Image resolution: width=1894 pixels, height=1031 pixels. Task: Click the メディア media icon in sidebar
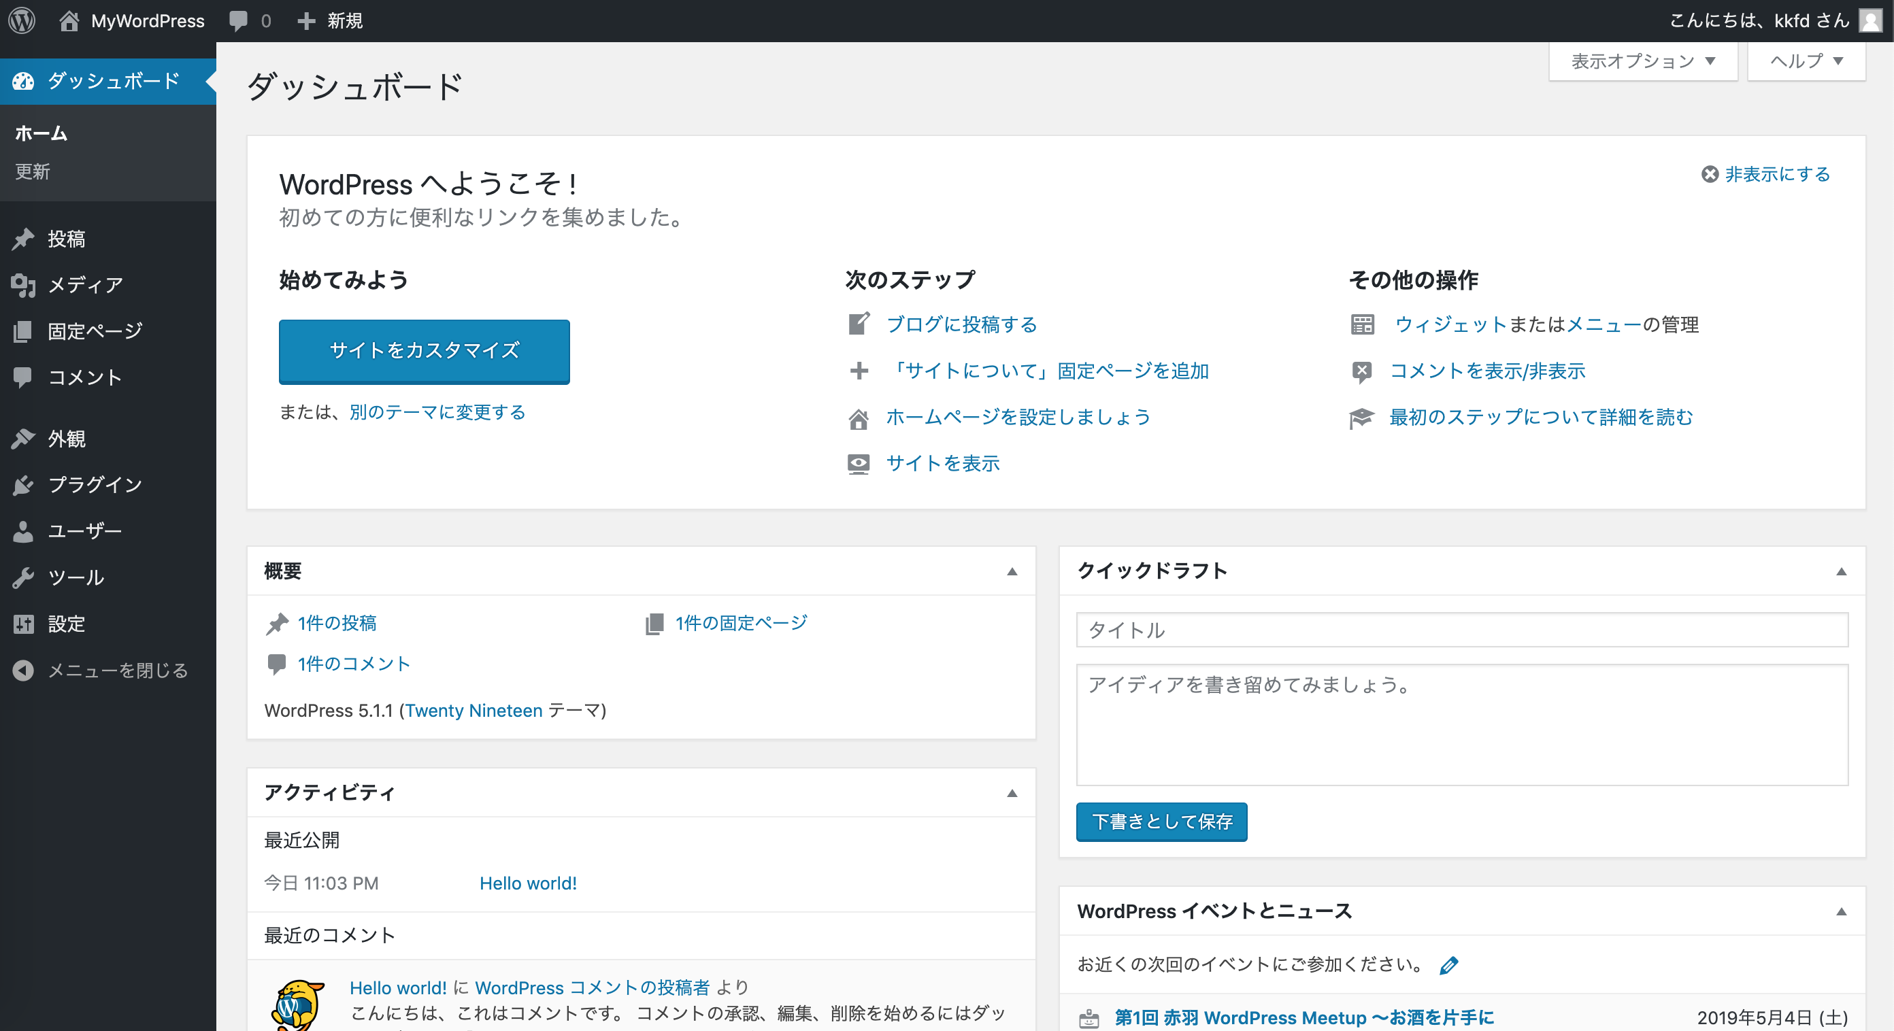coord(24,285)
